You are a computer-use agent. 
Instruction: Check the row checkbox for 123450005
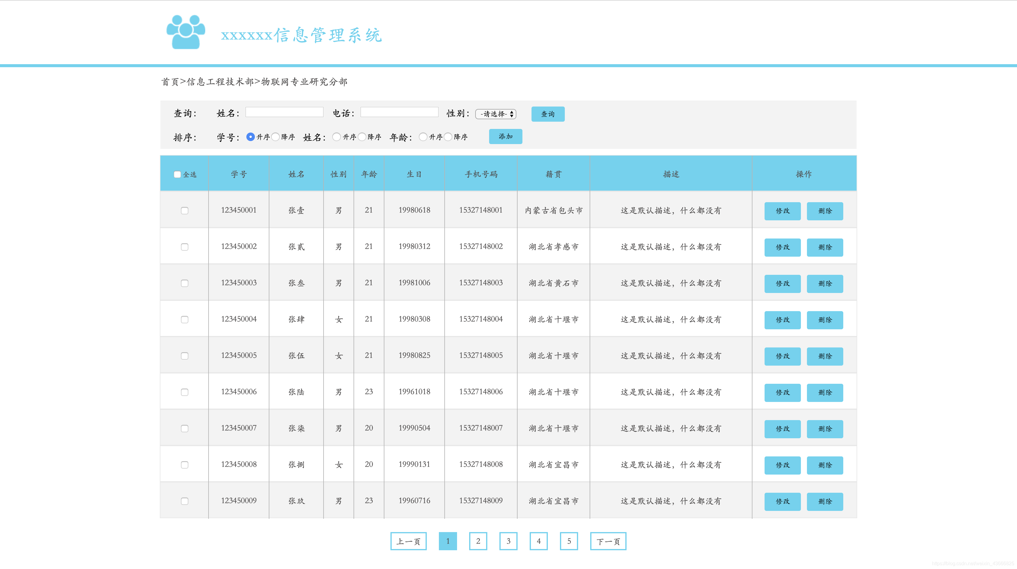click(184, 356)
